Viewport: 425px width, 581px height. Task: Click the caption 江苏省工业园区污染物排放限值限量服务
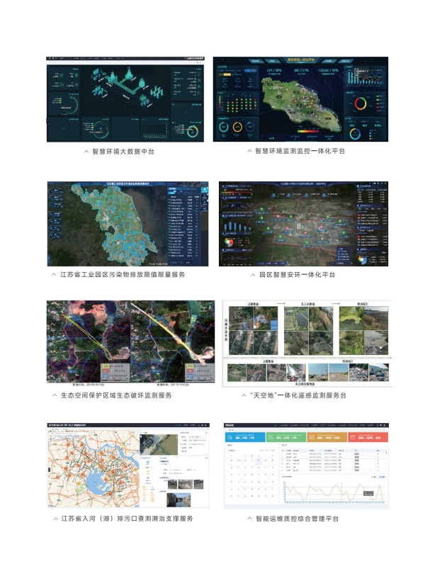(x=123, y=275)
